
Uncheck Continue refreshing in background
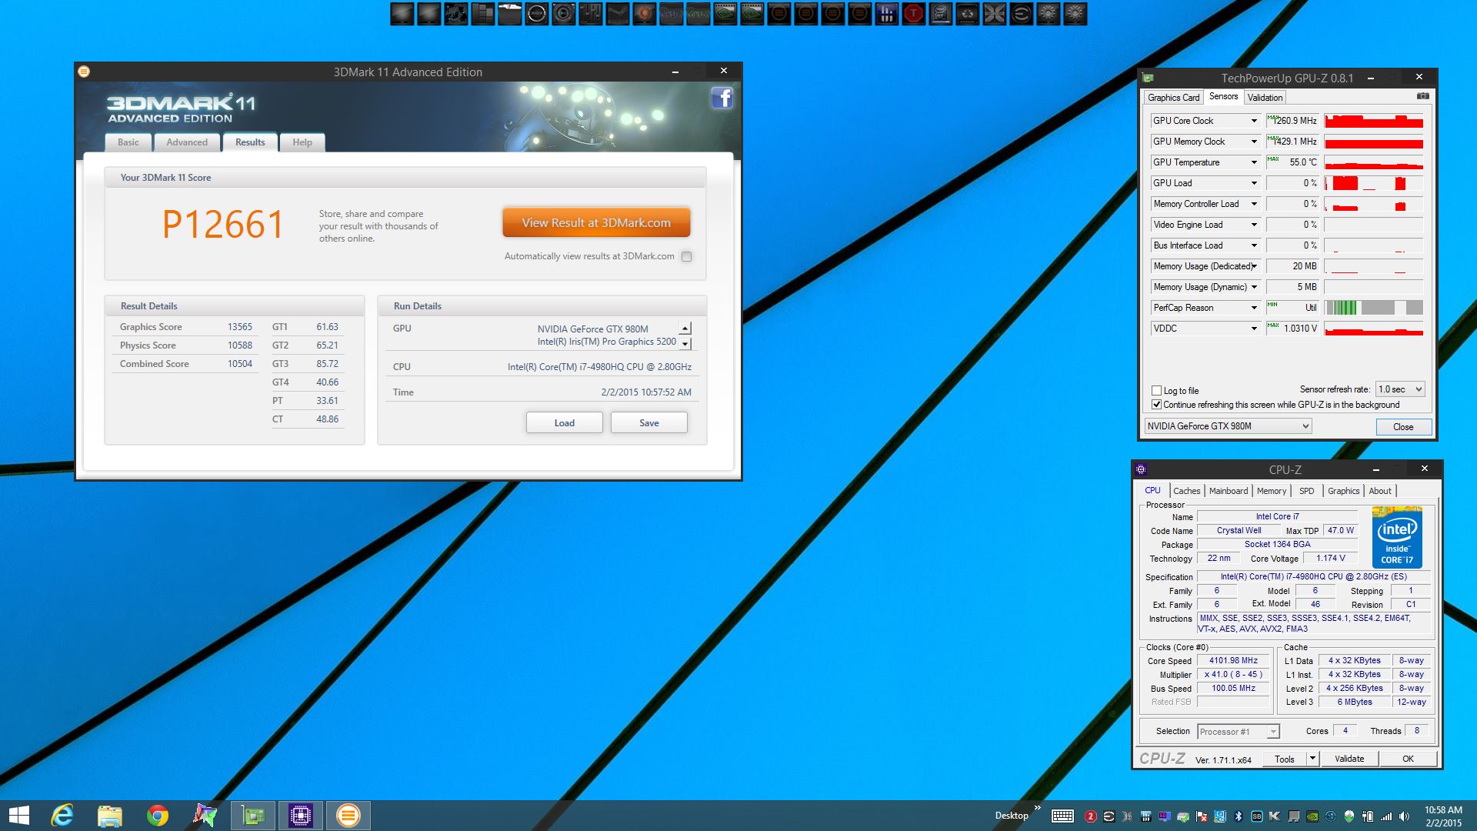(x=1156, y=405)
